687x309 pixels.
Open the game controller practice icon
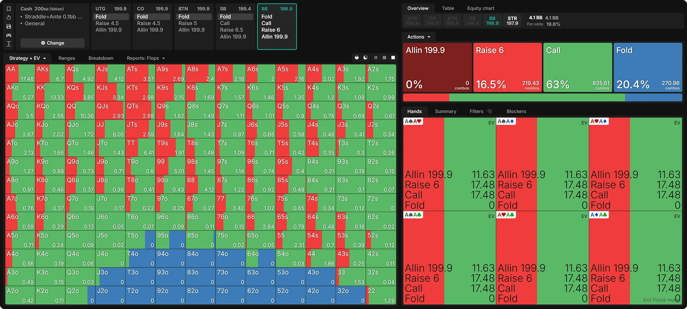[x=9, y=35]
